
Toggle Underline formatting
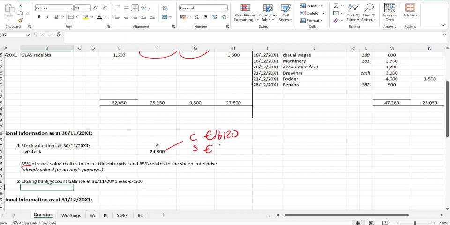pos(56,17)
